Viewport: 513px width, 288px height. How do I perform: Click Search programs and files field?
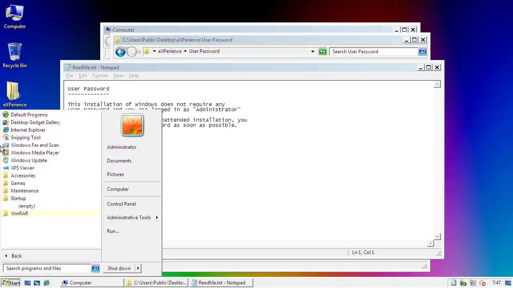coord(47,268)
